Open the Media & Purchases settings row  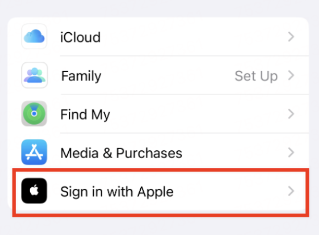tap(158, 152)
